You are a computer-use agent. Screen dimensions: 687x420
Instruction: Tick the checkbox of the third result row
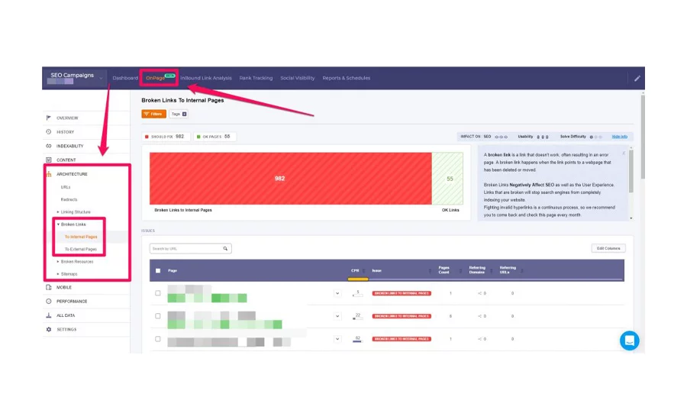pyautogui.click(x=158, y=339)
